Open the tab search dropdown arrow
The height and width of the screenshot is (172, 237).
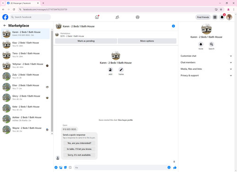click(x=3, y=3)
